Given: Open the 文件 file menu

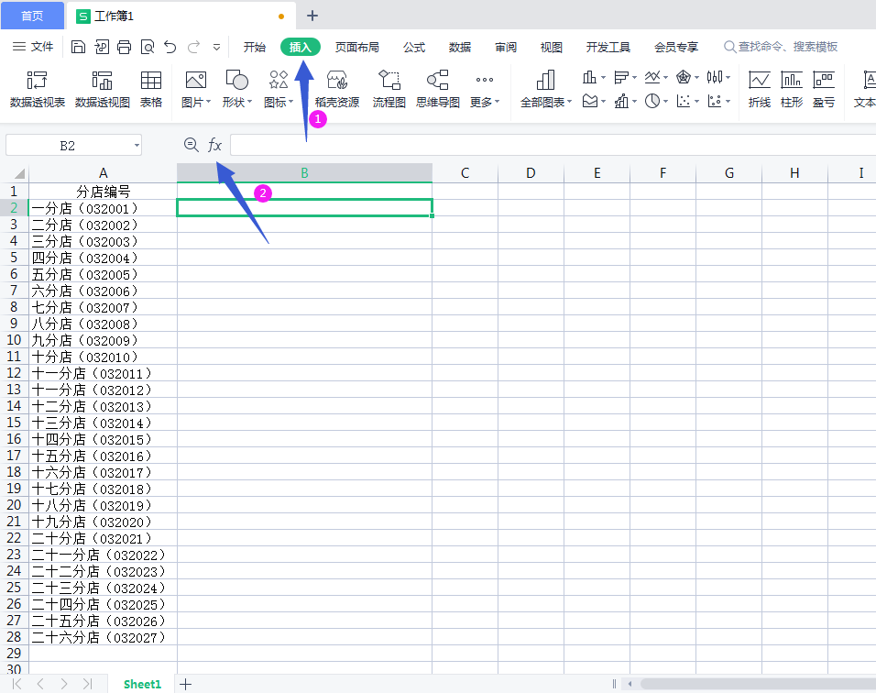Looking at the screenshot, I should click(x=33, y=47).
